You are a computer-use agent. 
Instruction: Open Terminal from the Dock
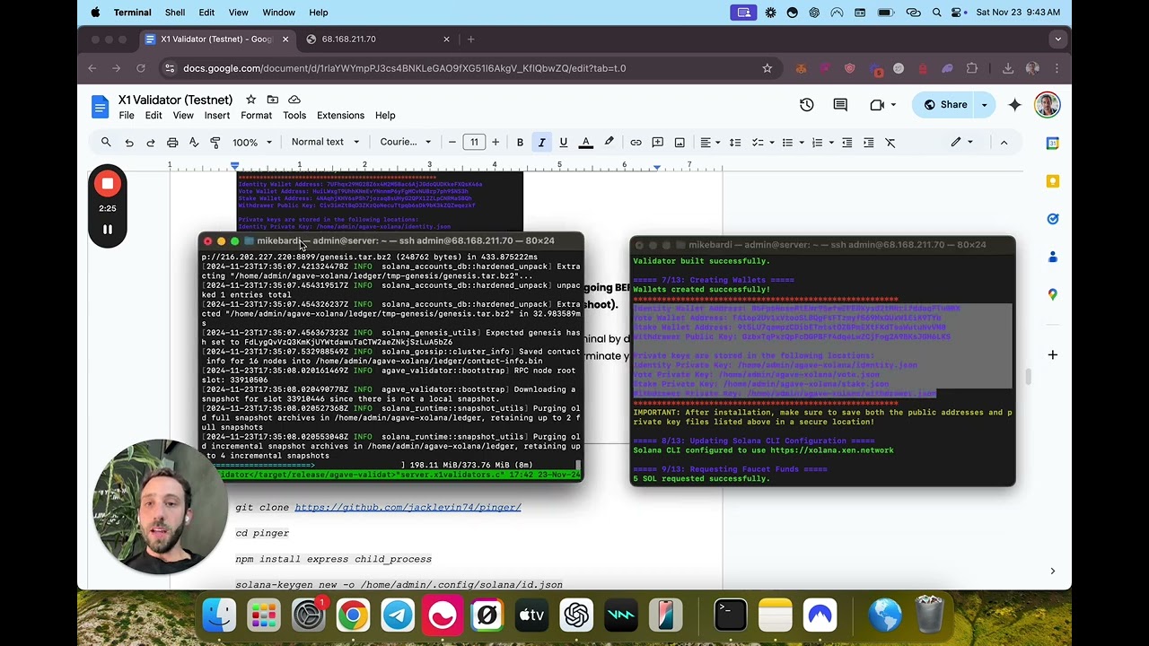(731, 615)
